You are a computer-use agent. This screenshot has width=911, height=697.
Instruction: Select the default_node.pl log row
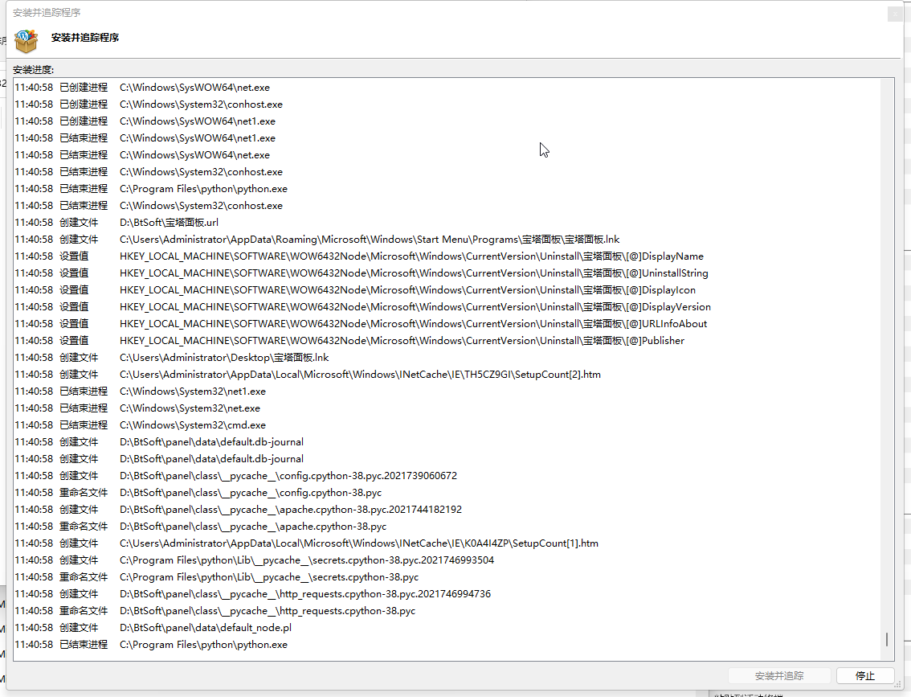447,628
